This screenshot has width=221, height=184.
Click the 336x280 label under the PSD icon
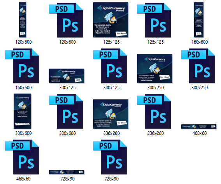[156, 133]
